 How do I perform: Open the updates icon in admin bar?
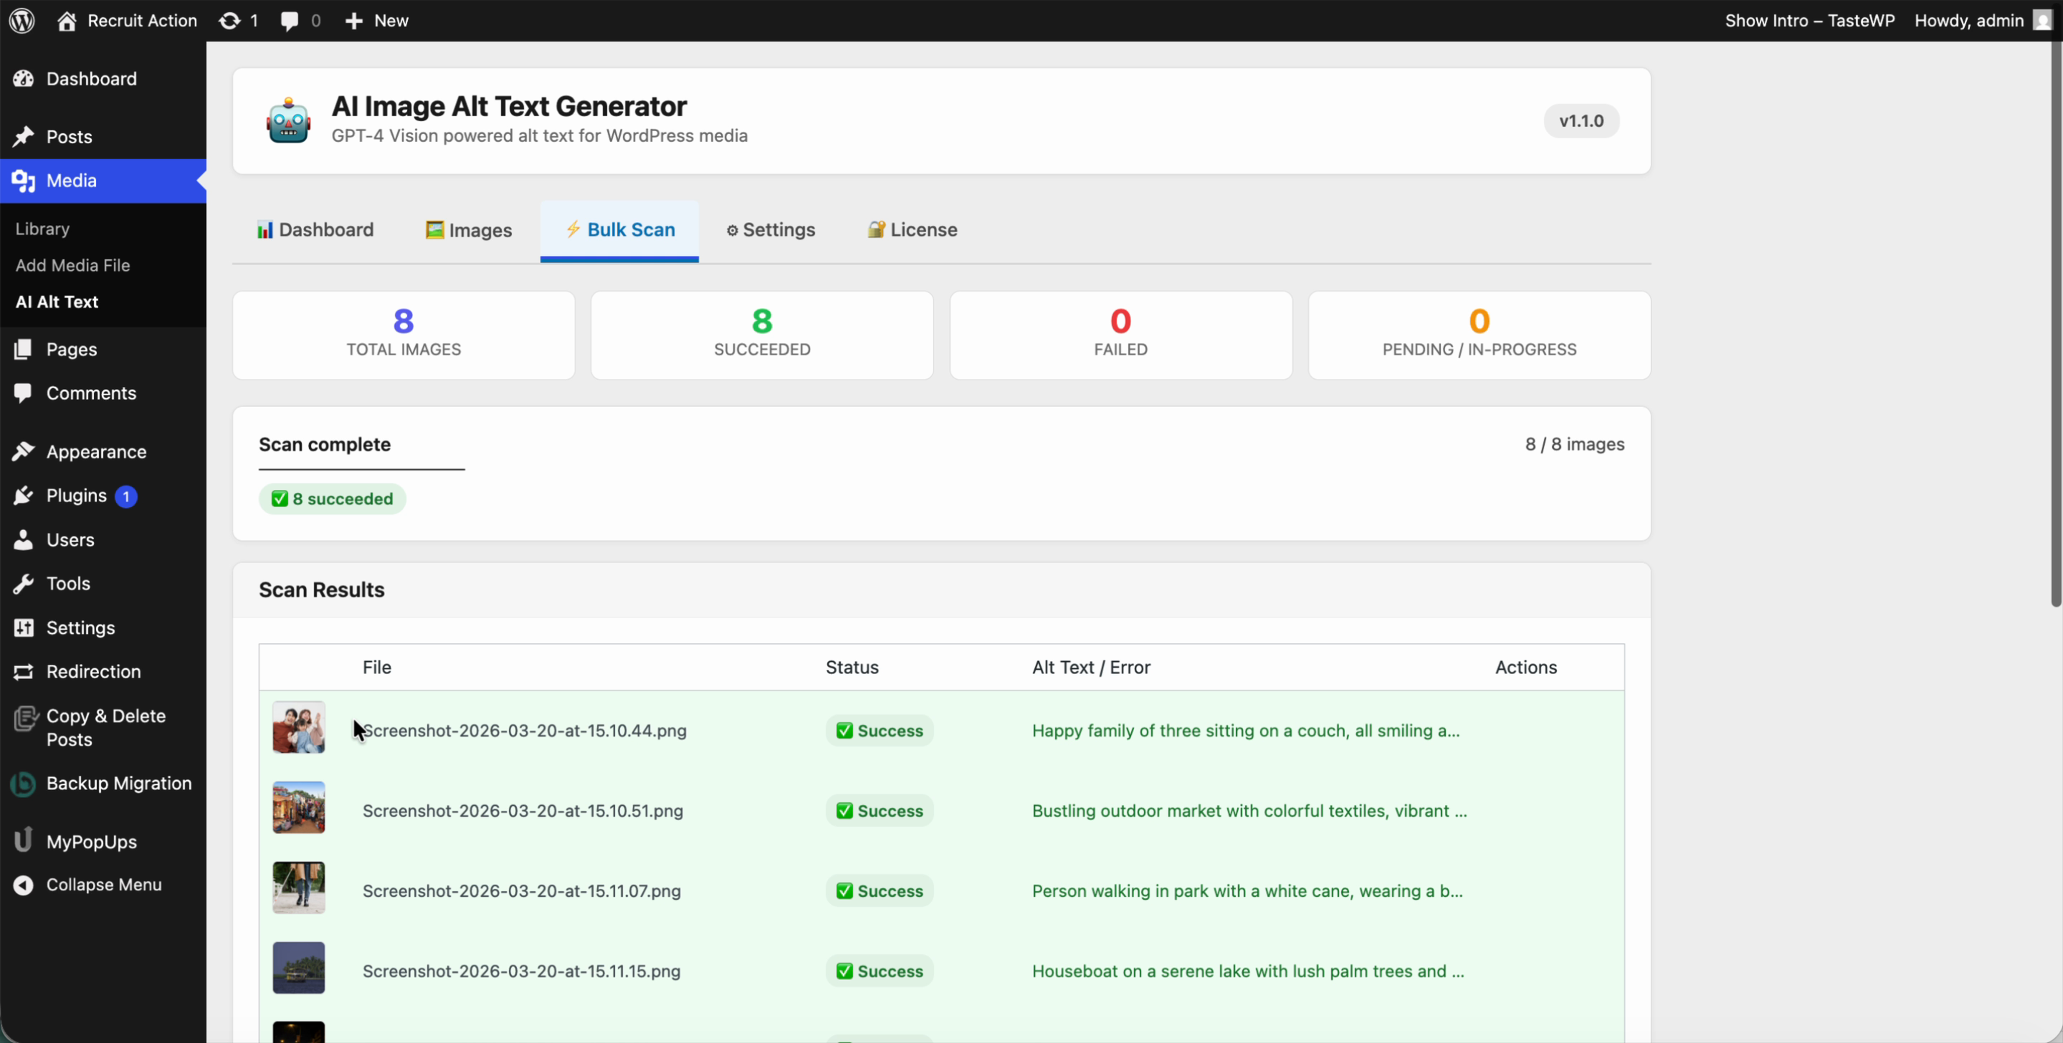[230, 21]
